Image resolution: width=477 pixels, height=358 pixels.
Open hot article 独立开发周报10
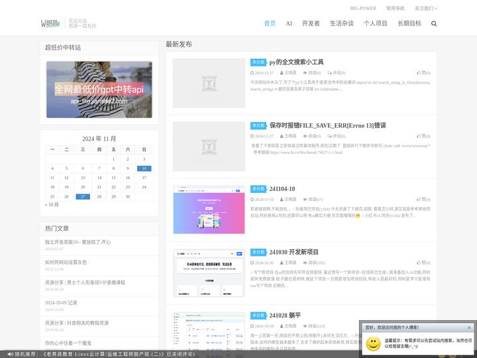78,242
